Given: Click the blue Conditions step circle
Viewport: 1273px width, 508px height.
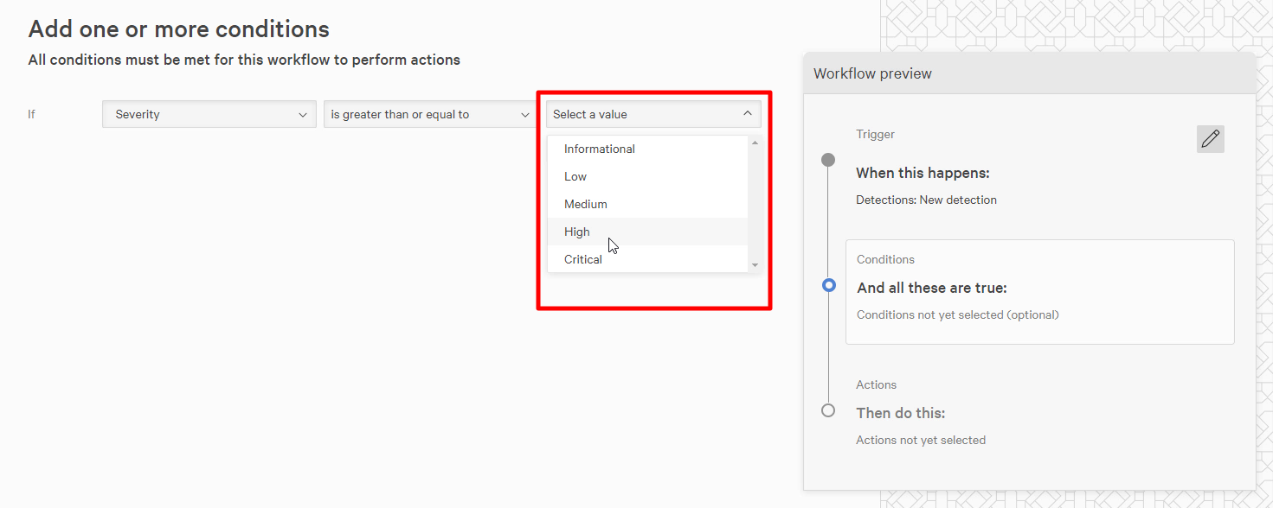Looking at the screenshot, I should tap(829, 285).
